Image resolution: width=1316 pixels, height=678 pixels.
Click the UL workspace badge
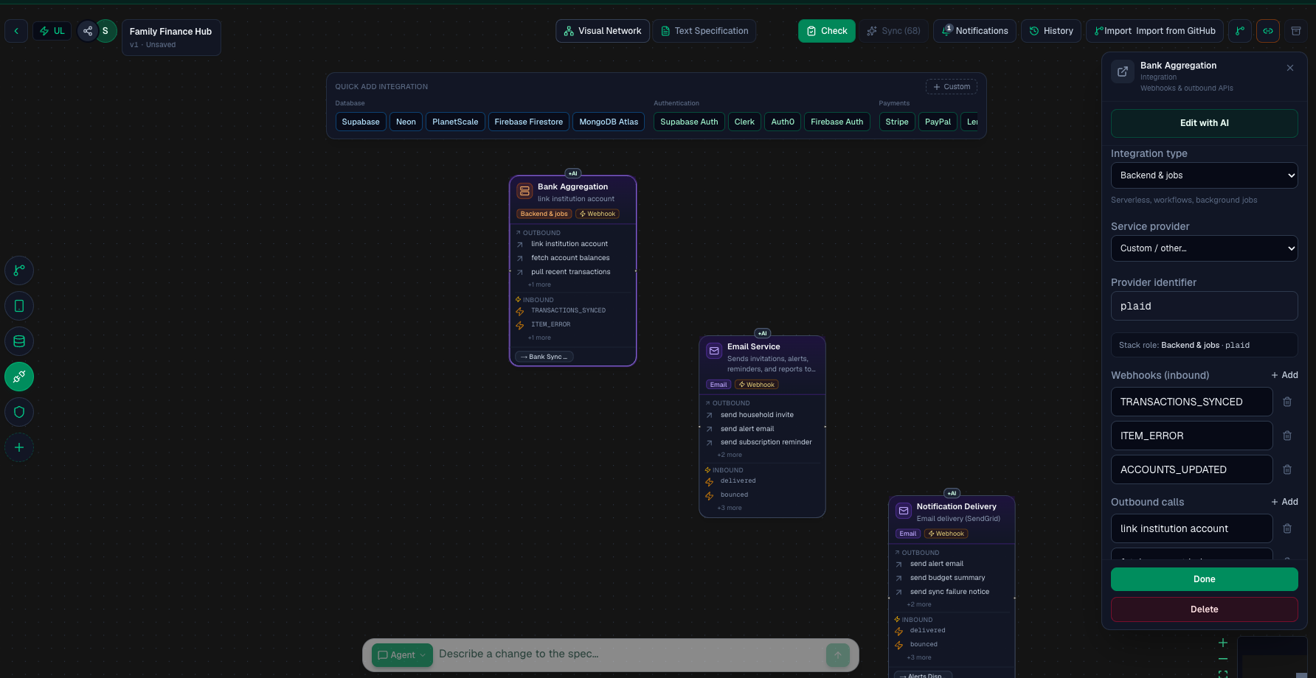pyautogui.click(x=52, y=31)
